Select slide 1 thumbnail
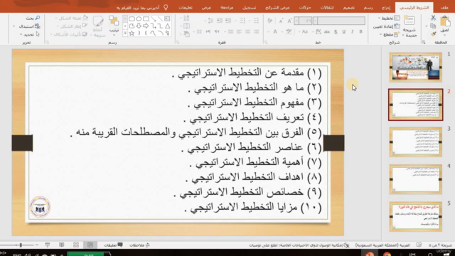This screenshot has height=256, width=455. [x=415, y=68]
